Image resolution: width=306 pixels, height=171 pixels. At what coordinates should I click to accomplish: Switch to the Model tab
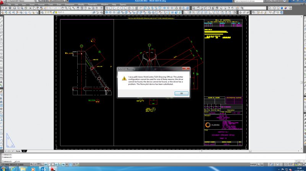click(x=17, y=151)
